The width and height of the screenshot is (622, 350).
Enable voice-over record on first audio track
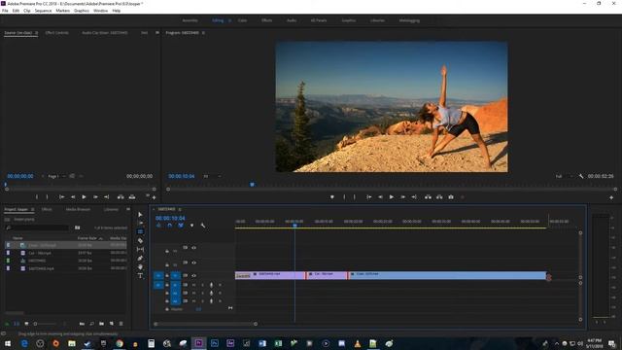211,285
